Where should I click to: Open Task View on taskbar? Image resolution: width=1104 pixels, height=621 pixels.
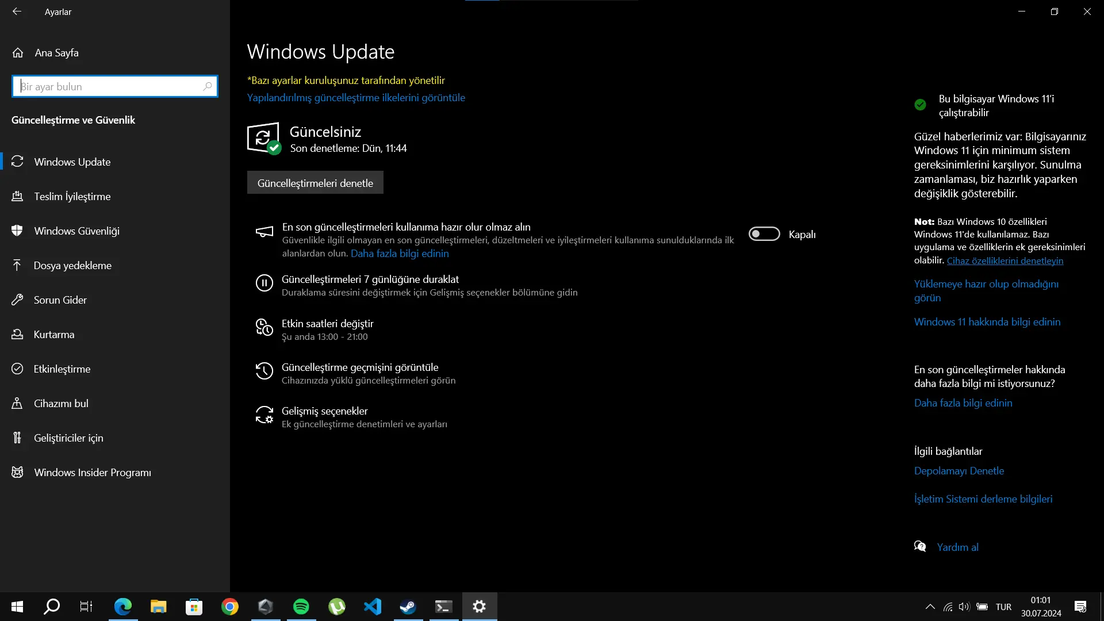click(86, 607)
